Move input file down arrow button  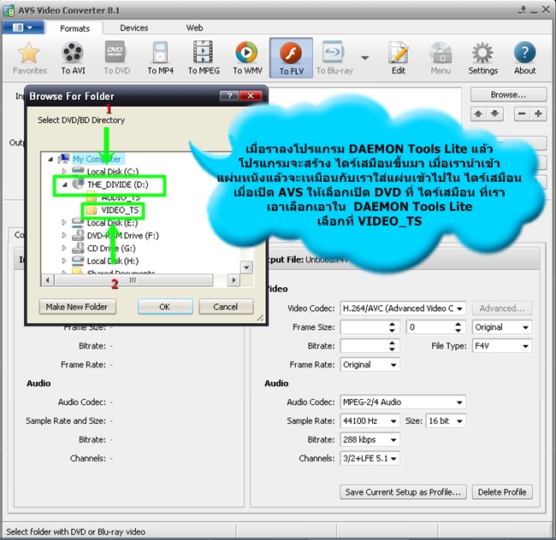(495, 114)
